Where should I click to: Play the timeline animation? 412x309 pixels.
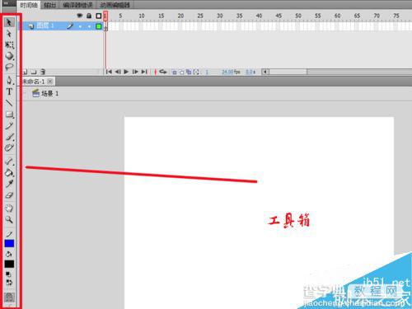tap(126, 72)
